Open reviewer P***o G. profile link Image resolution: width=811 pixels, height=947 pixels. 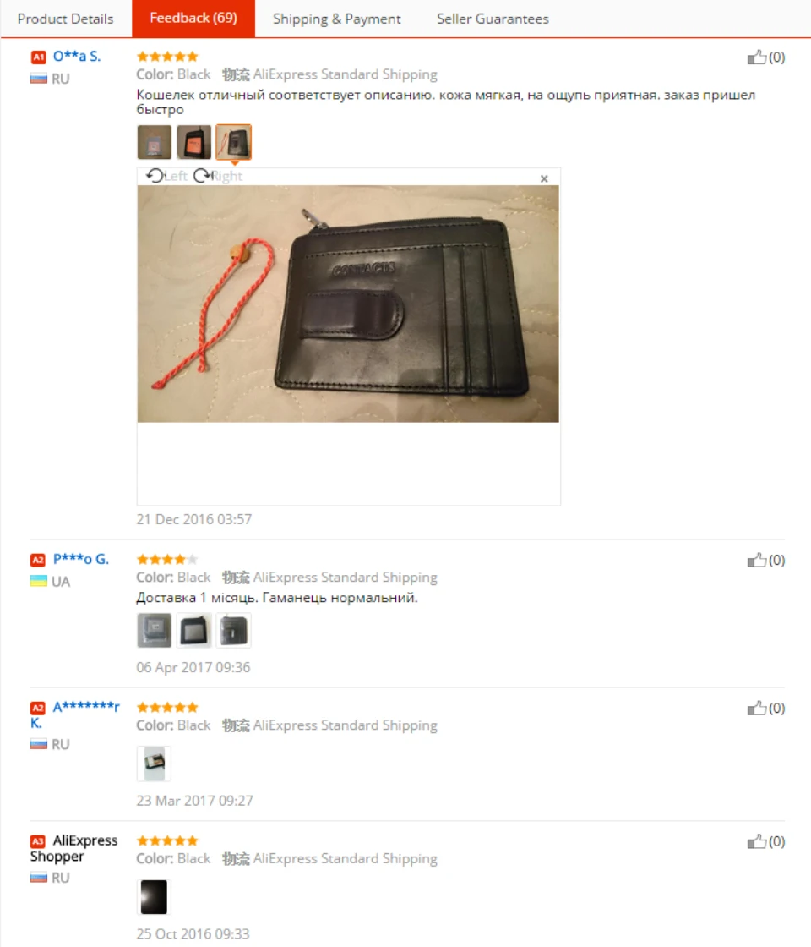pos(81,559)
